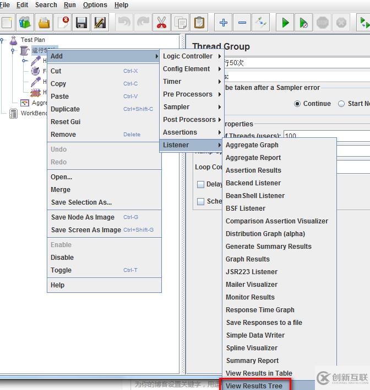Click the WorkBench tree item
The height and width of the screenshot is (390, 370).
point(34,114)
